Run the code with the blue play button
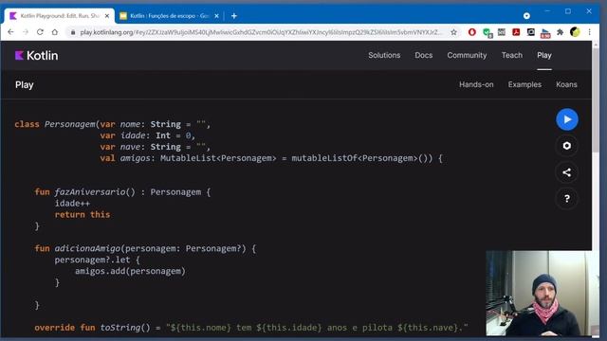 coord(567,119)
